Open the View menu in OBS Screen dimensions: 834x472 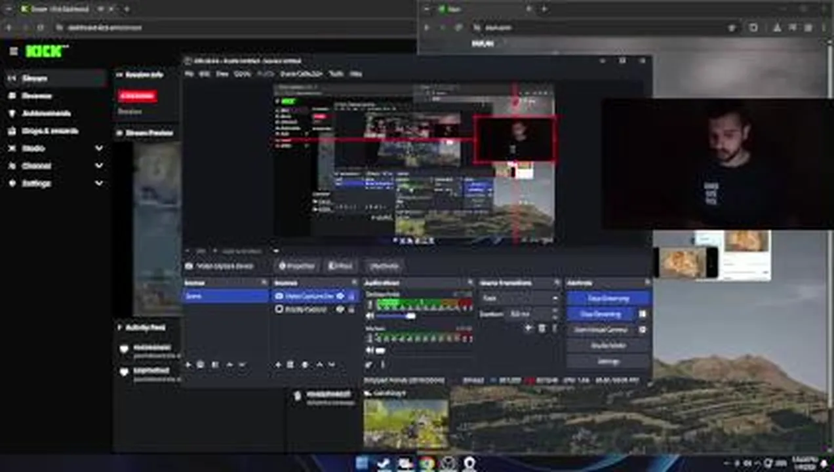pyautogui.click(x=222, y=74)
